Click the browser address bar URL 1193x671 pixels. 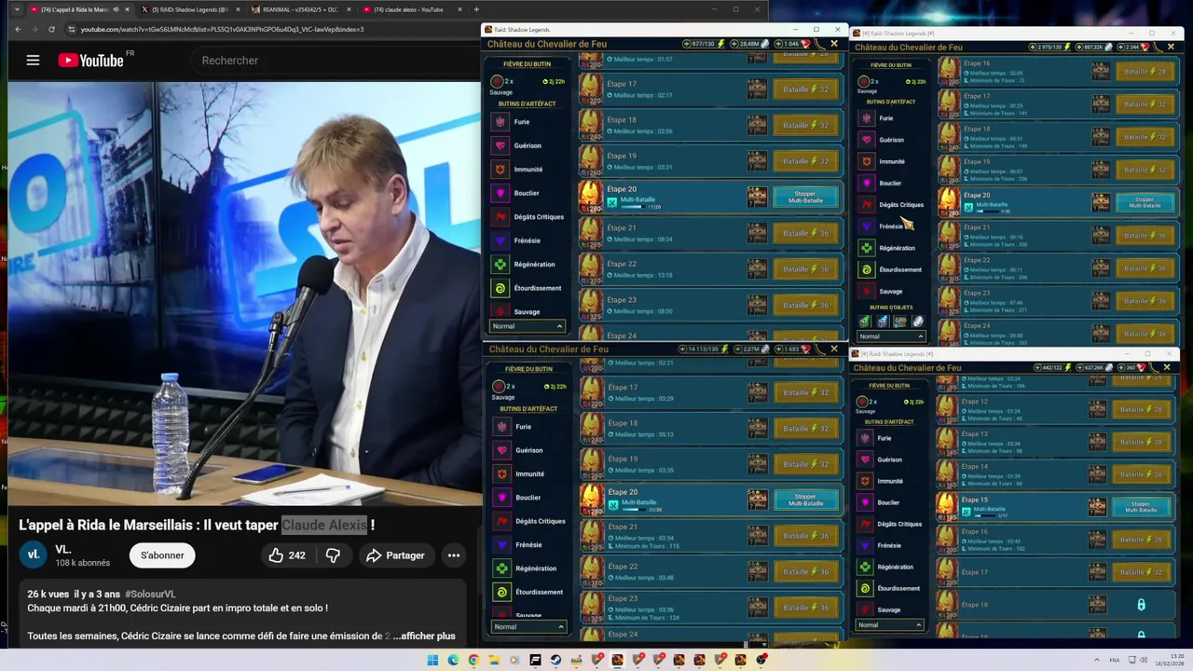(x=222, y=29)
